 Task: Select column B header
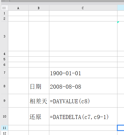pos(39,8)
